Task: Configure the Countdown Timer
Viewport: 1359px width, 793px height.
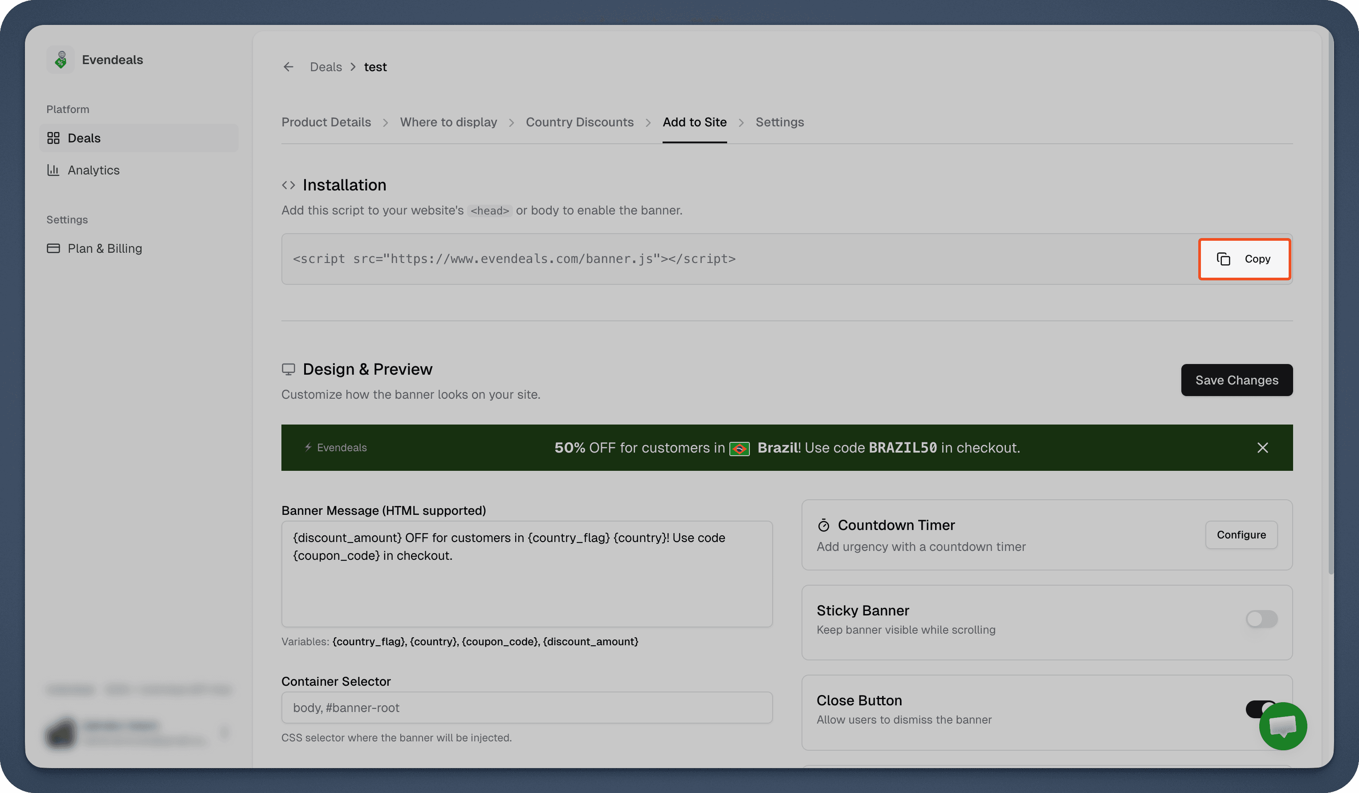Action: coord(1241,535)
